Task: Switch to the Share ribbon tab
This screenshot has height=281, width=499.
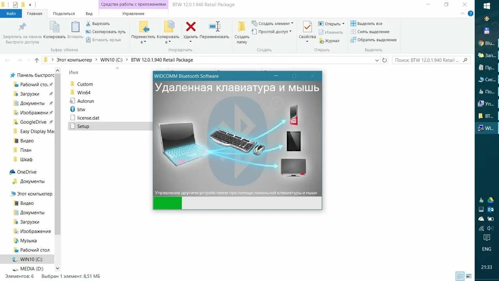Action: 64,13
